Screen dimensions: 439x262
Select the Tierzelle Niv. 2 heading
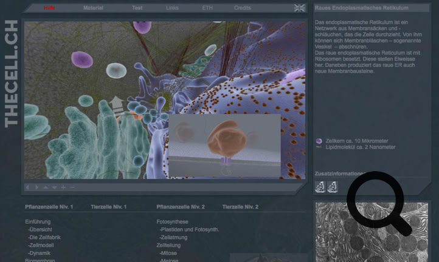point(240,207)
